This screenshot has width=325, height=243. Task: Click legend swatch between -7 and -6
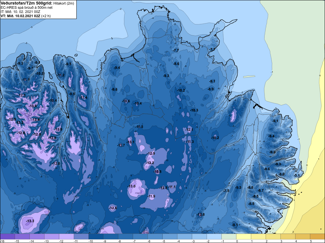[140, 237]
